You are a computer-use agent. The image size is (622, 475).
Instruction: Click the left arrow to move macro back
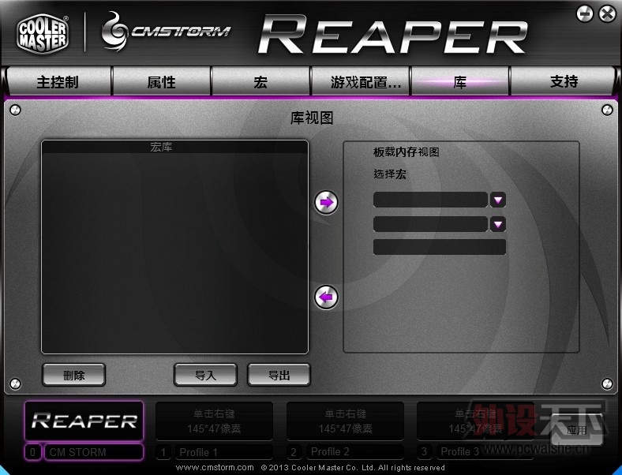click(326, 297)
